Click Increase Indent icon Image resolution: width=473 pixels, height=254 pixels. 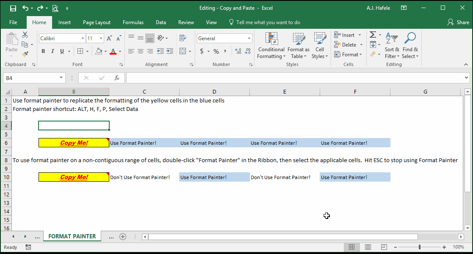pyautogui.click(x=170, y=51)
